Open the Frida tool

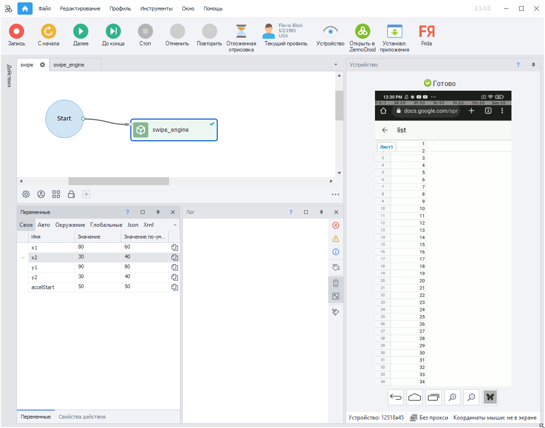tap(426, 32)
